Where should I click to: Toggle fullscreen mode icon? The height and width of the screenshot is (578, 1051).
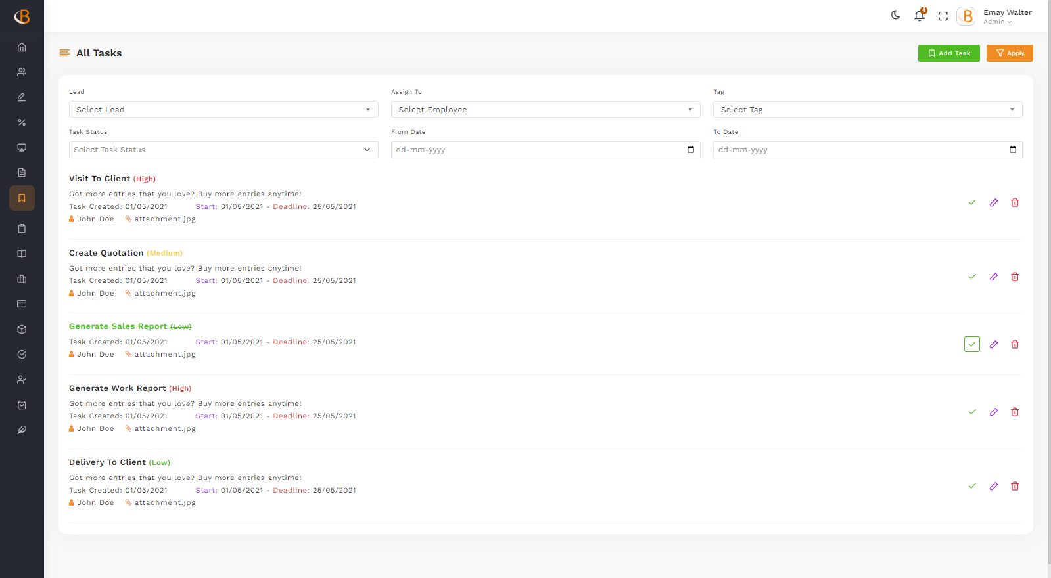pos(943,16)
